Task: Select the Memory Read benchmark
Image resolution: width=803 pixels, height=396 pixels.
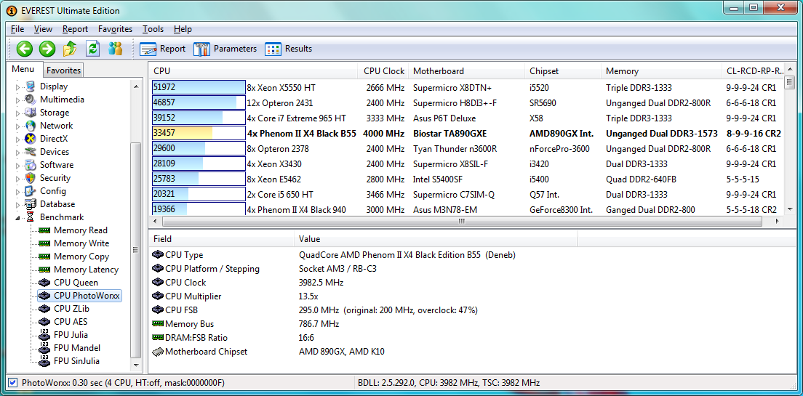Action: pos(81,230)
